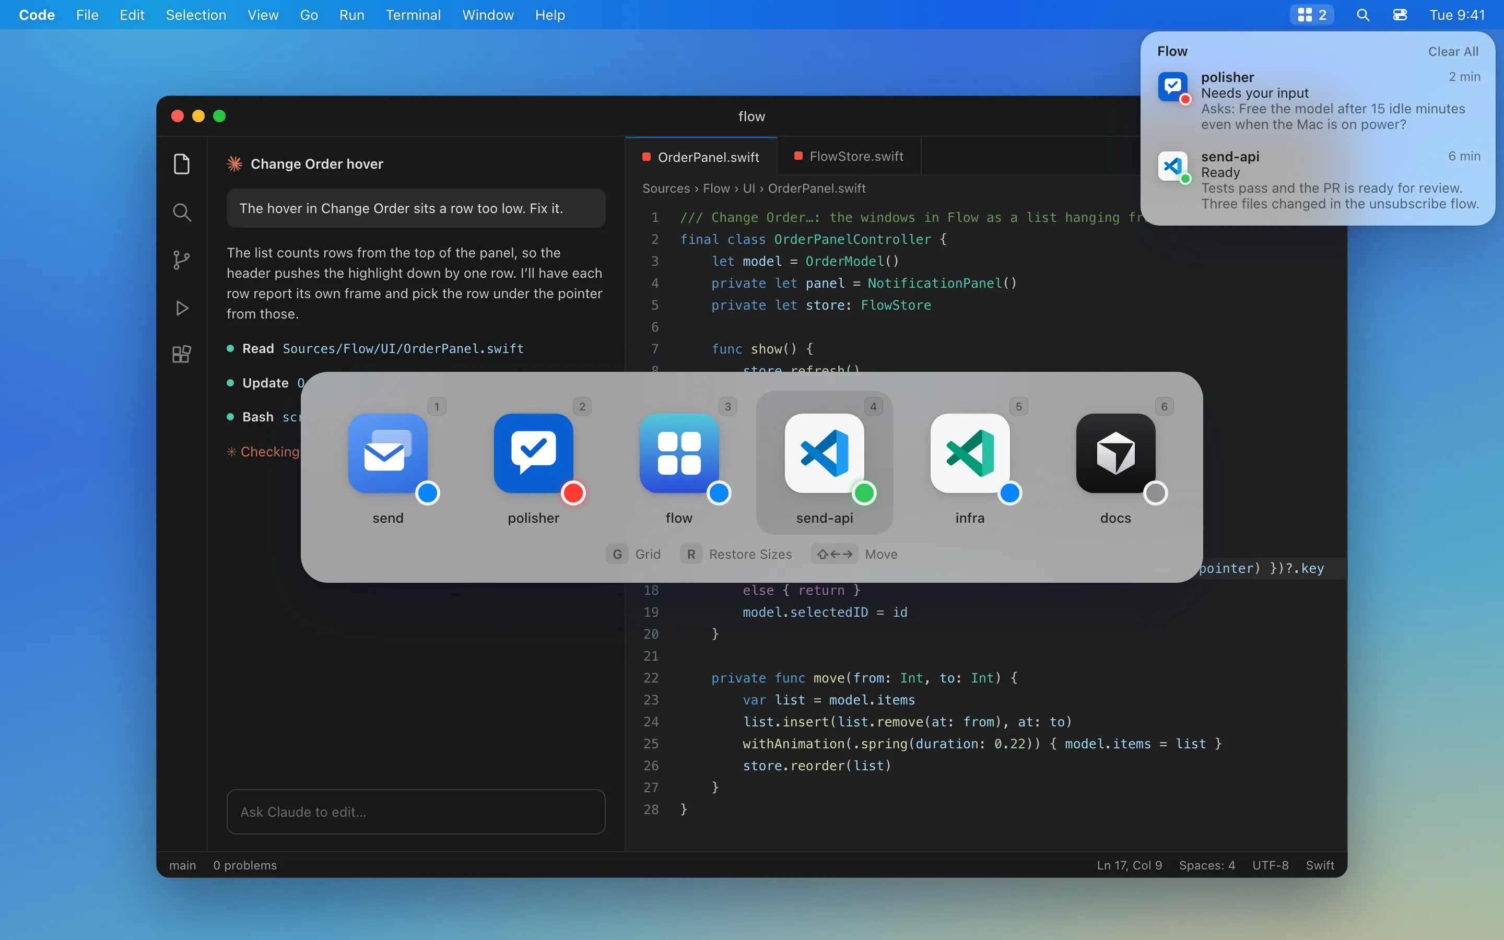This screenshot has width=1504, height=940.
Task: Open Sources/Flow/UI/OrderPanel.swift file link
Action: (x=403, y=349)
